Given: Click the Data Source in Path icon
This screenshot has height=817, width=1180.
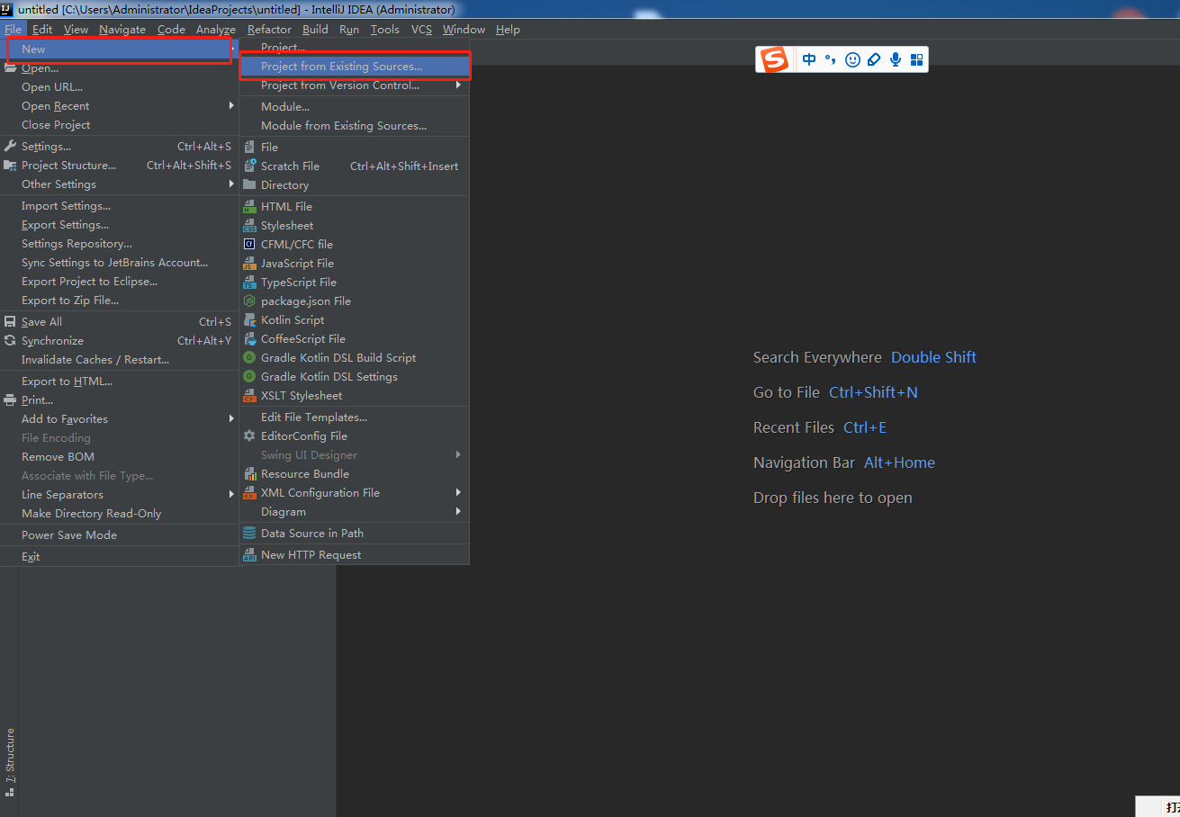Looking at the screenshot, I should [249, 534].
